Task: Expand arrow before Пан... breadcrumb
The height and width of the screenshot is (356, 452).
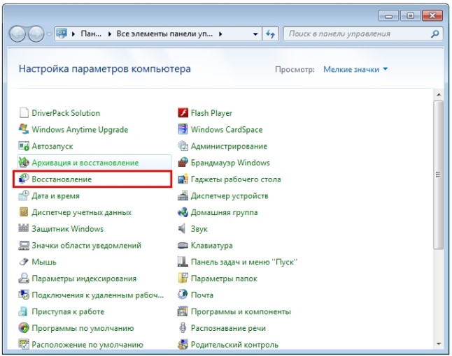Action: pyautogui.click(x=73, y=34)
